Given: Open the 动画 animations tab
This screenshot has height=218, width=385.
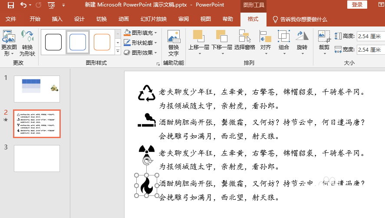Looking at the screenshot, I should 124,19.
